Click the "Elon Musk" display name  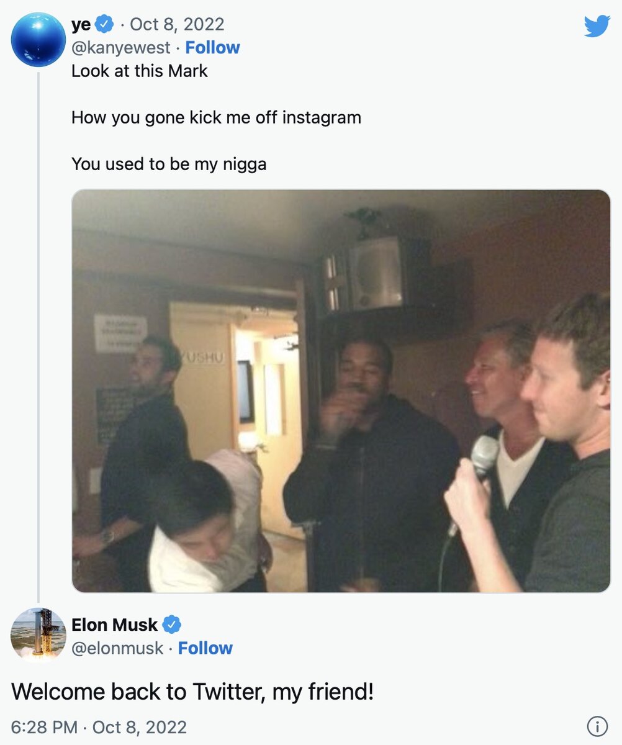pos(114,625)
